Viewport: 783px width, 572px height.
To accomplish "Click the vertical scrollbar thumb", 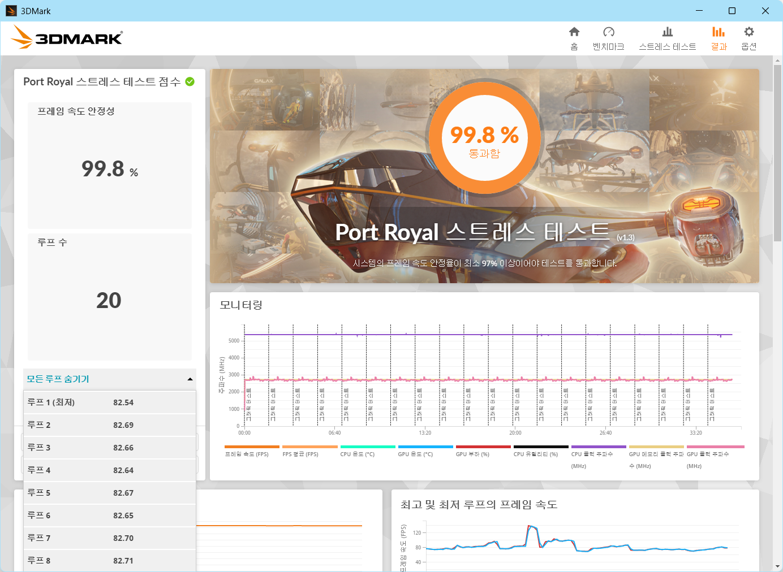I will [x=778, y=153].
